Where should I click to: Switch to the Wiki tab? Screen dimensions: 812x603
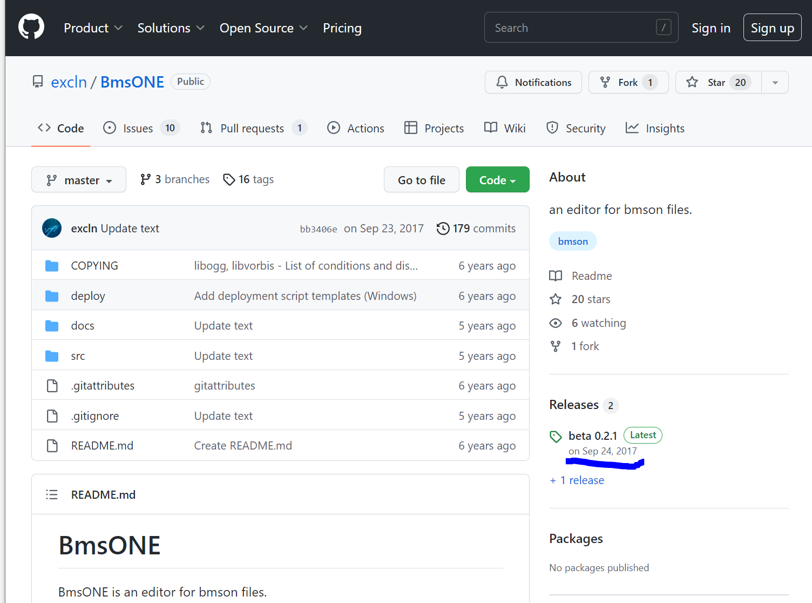[x=505, y=128]
